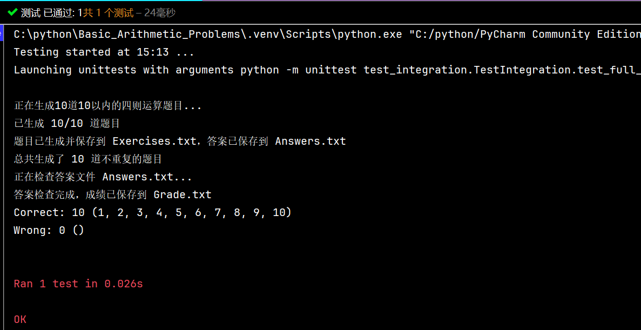Screen dimensions: 641x330
Task: Click the quoted PyCharm Community Edition path
Action: [524, 35]
